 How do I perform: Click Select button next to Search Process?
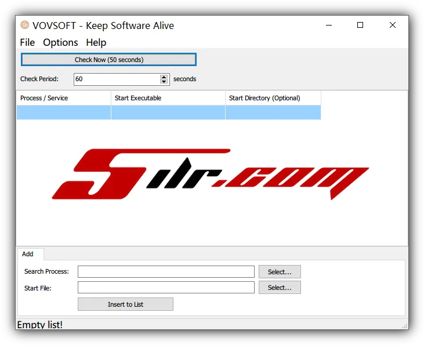pos(280,272)
